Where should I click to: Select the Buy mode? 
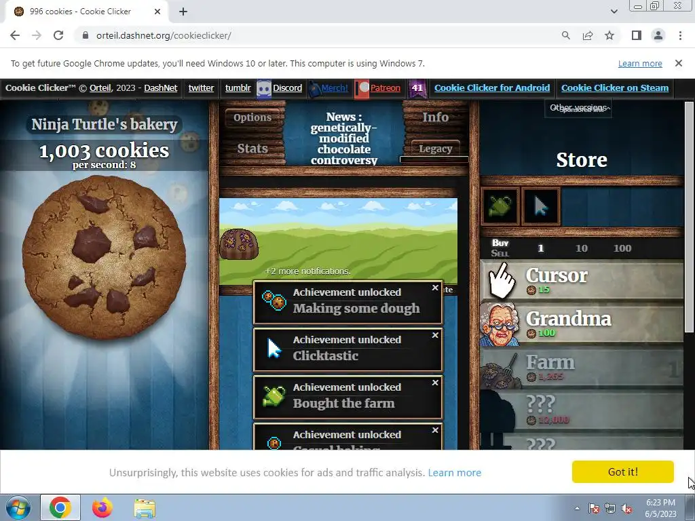coord(500,244)
